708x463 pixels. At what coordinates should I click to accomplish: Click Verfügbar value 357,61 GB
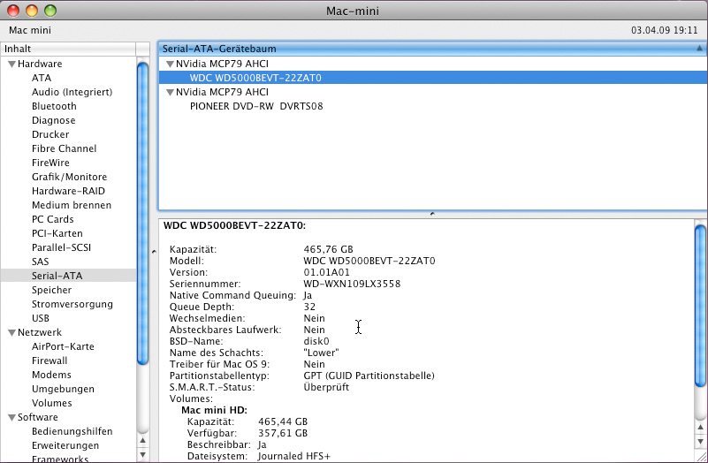283,433
